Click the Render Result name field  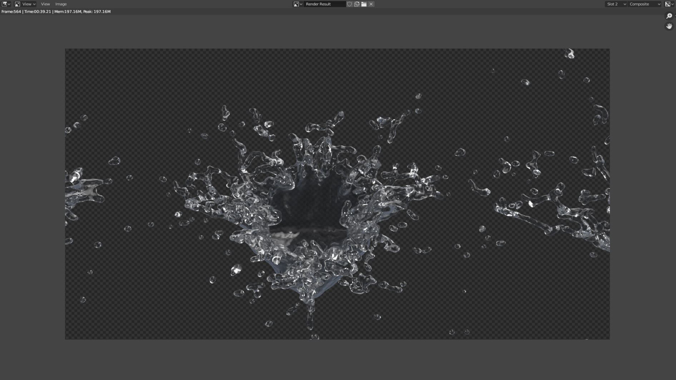tap(325, 4)
